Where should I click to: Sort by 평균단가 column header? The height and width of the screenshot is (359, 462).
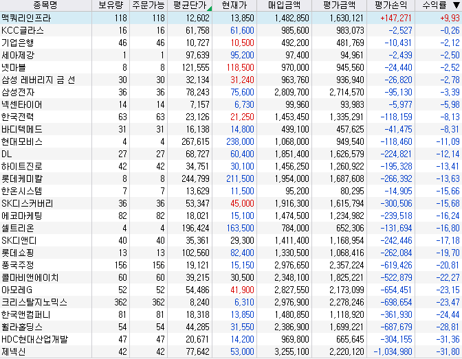190,5
